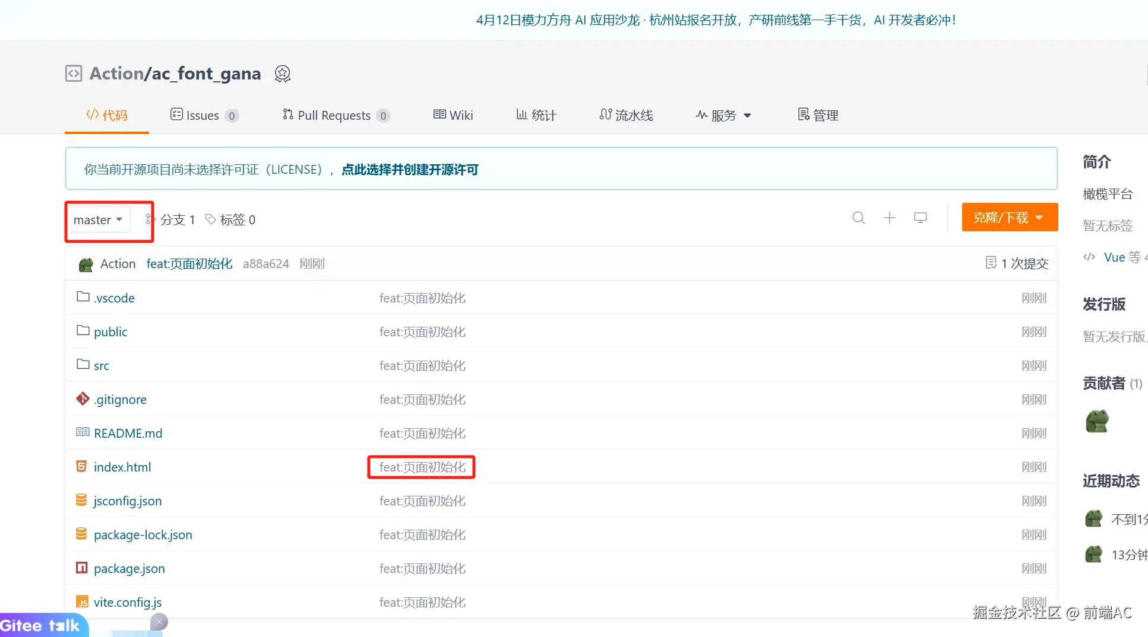Open the 1 次提交 commit history
Image resolution: width=1148 pixels, height=637 pixels.
point(1017,263)
